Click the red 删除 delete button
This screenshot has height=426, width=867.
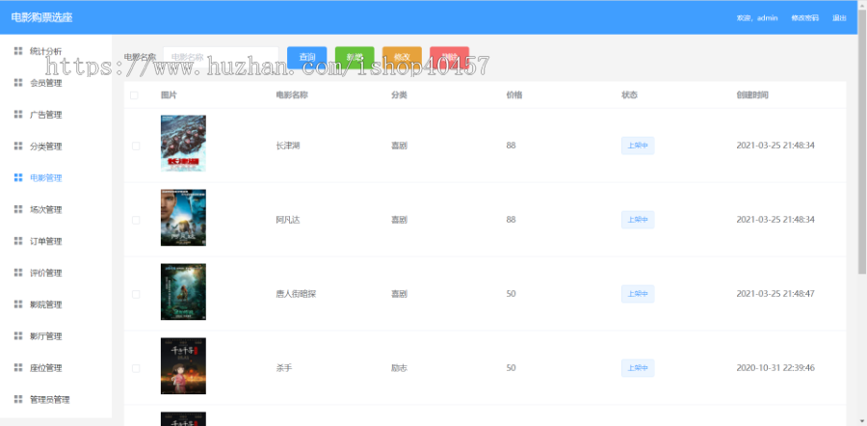(x=450, y=57)
